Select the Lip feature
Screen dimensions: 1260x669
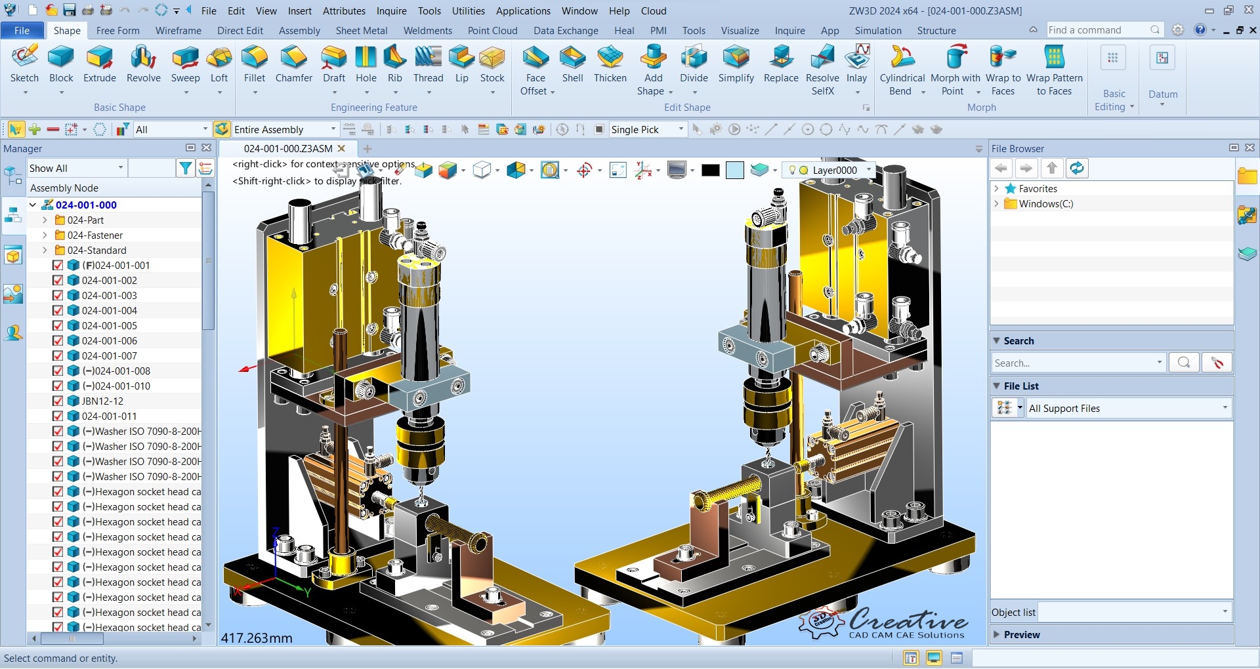(x=462, y=64)
